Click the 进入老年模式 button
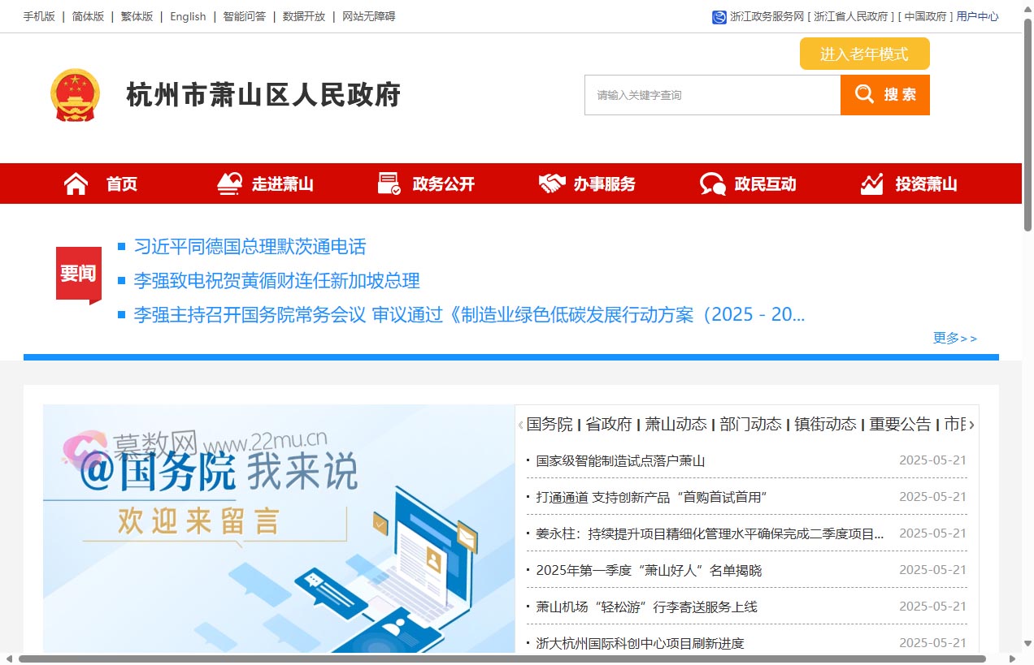 click(x=864, y=54)
